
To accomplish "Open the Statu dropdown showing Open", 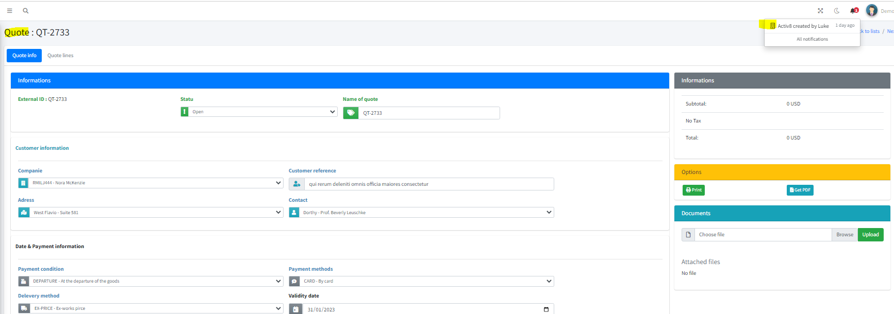I will tap(263, 112).
